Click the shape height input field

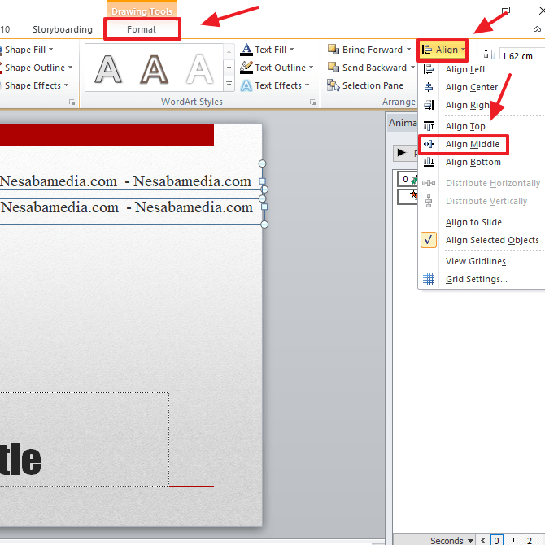[522, 55]
